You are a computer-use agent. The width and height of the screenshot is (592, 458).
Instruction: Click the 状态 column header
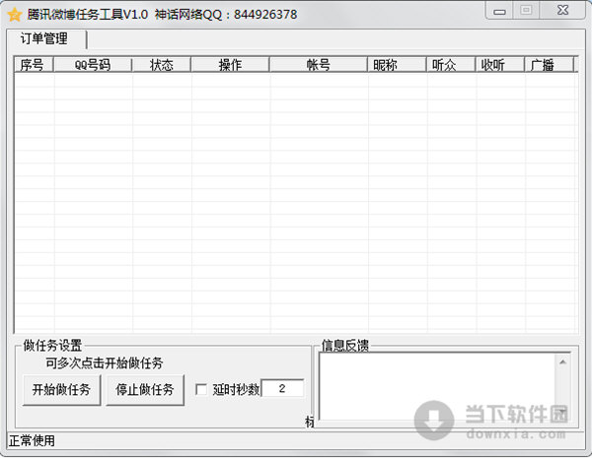point(161,65)
